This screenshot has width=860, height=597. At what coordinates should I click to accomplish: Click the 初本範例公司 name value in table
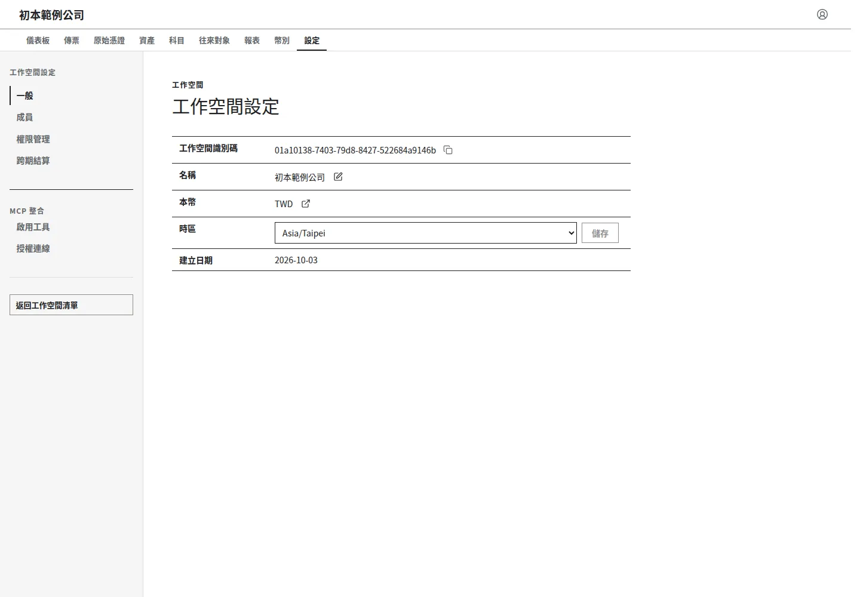tap(300, 177)
